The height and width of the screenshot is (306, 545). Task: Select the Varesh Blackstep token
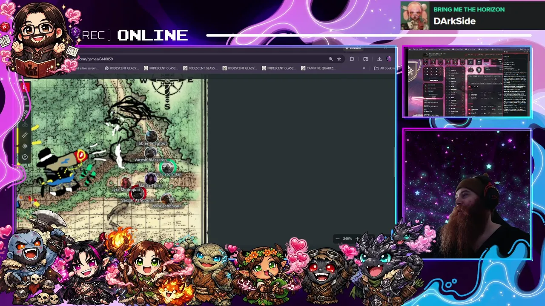pos(150,153)
